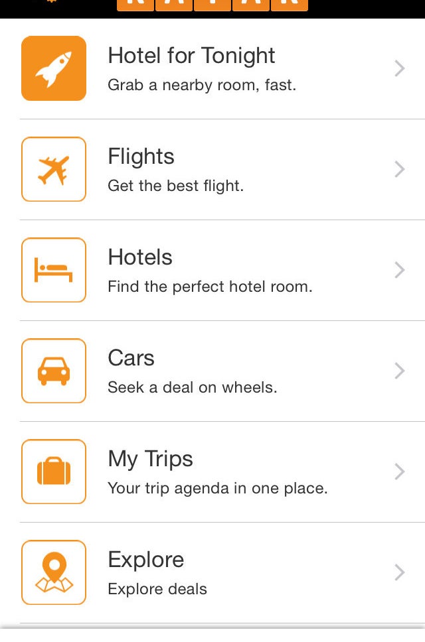Image resolution: width=425 pixels, height=642 pixels.
Task: Click the right arrow on Cars row
Action: [399, 371]
